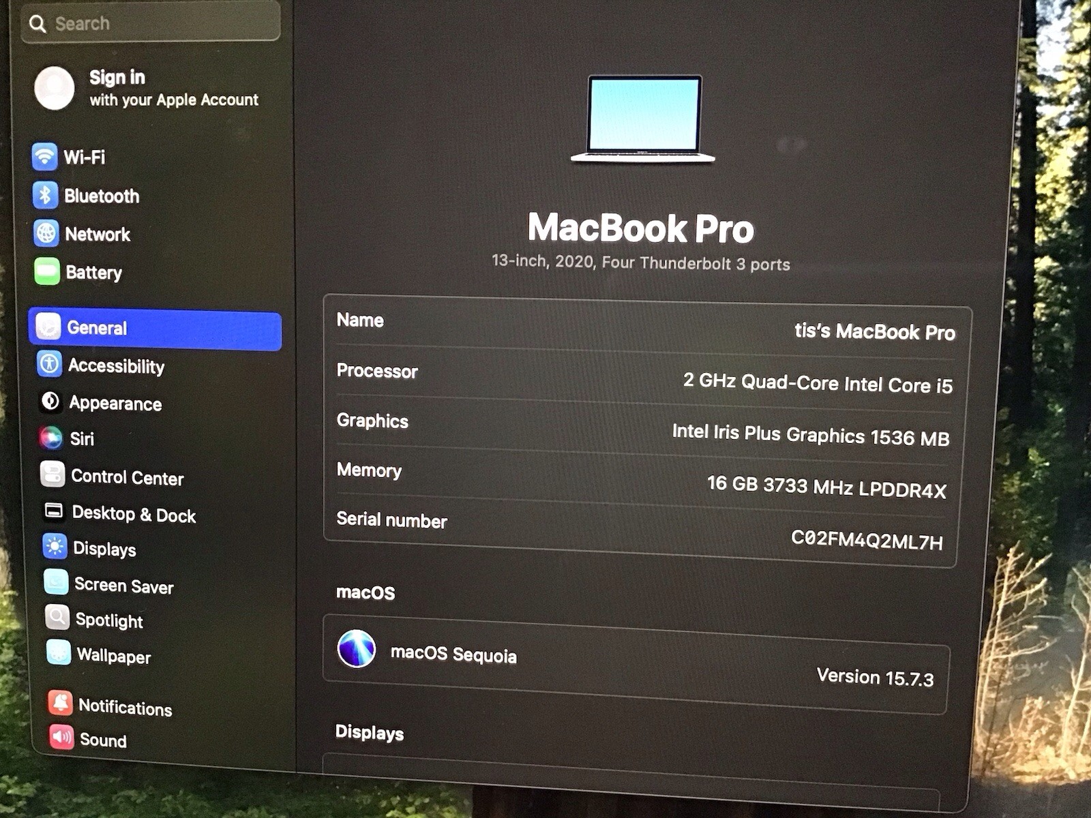
Task: Click inside the Search field
Action: 151,23
